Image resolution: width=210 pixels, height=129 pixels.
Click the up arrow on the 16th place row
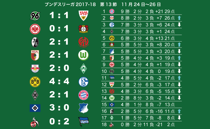coord(179,111)
